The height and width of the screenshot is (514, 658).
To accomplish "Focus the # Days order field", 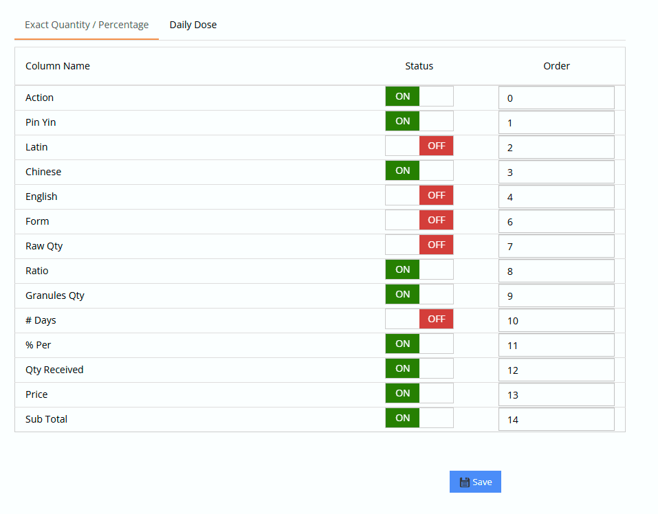I will pos(556,320).
